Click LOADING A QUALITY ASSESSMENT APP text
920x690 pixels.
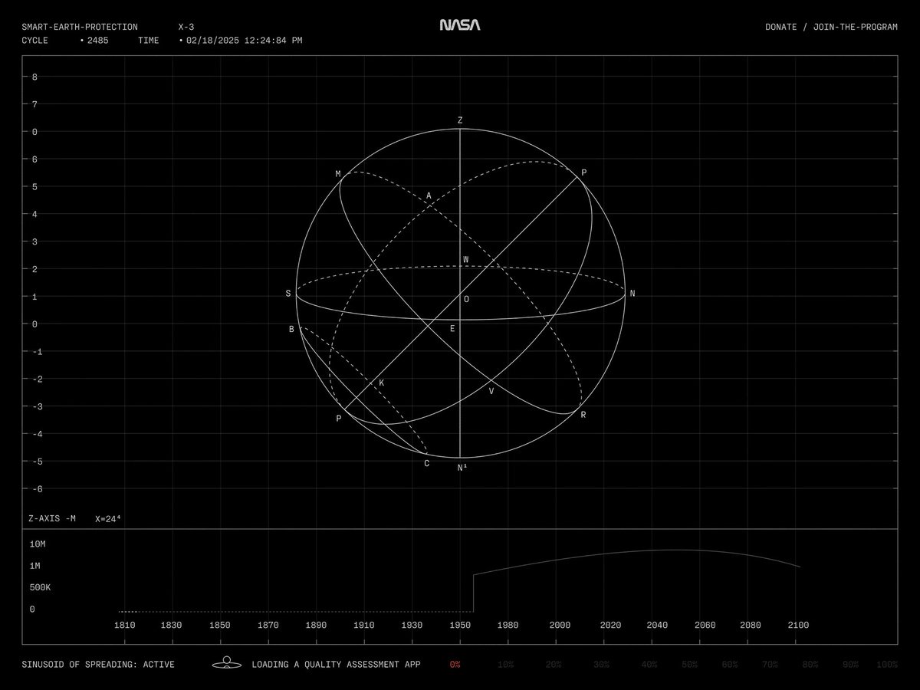click(336, 664)
